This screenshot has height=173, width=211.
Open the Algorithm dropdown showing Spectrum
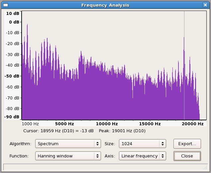click(68, 144)
